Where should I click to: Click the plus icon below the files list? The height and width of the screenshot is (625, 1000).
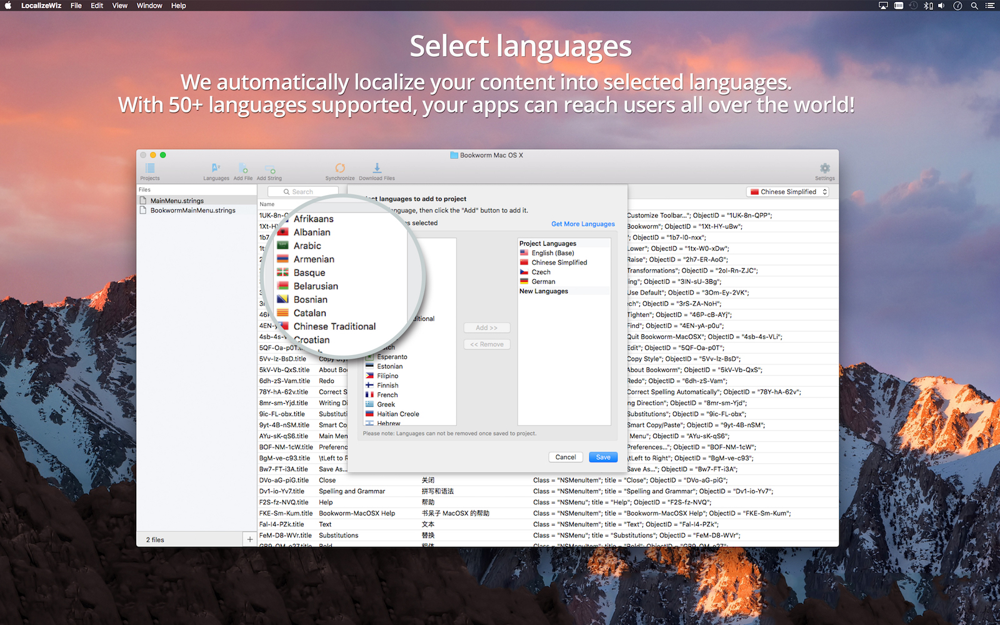(x=250, y=539)
